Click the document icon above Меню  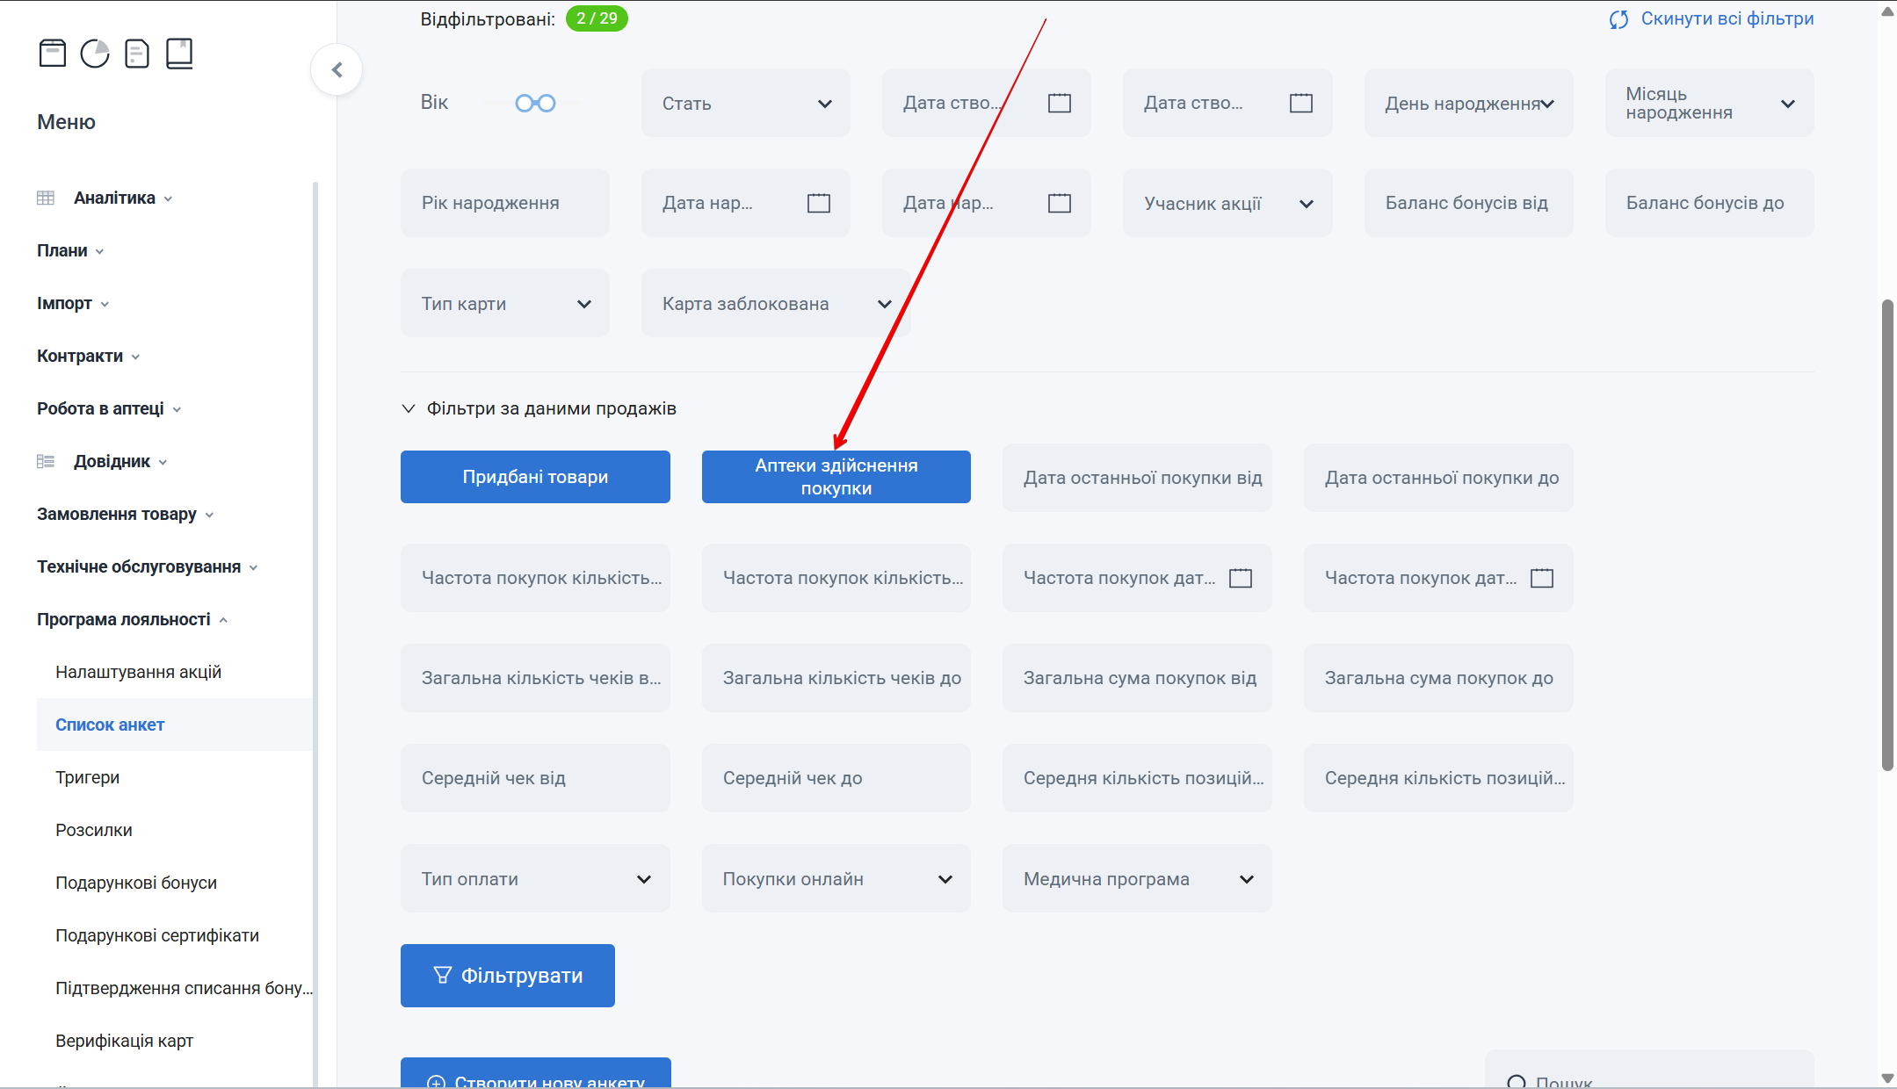137,54
